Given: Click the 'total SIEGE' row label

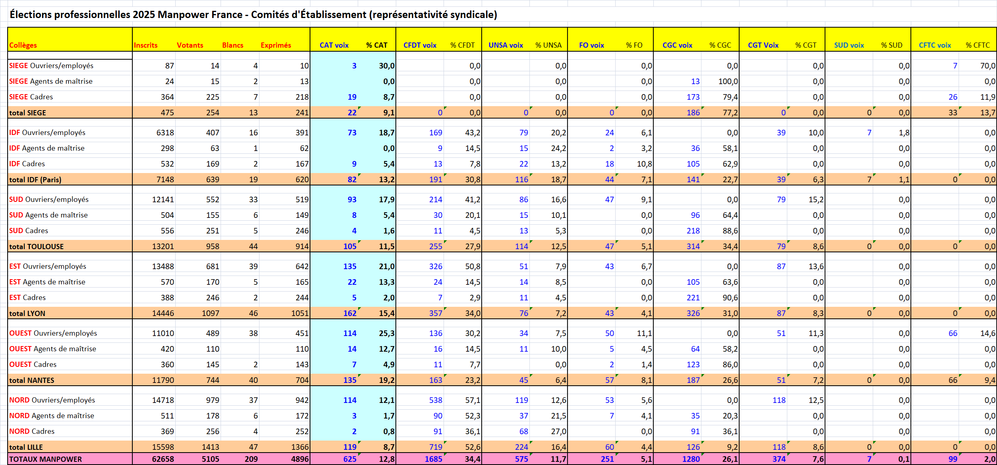Looking at the screenshot, I should click(28, 113).
